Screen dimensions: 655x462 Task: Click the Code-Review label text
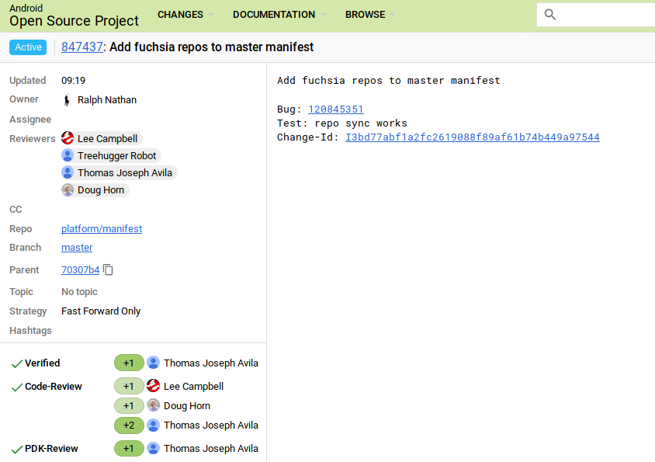click(x=53, y=387)
